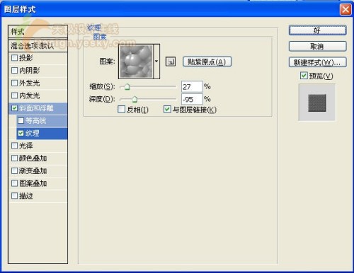Select the 光泽 label in style list
Viewport: 354px width, 273px height.
tap(25, 146)
